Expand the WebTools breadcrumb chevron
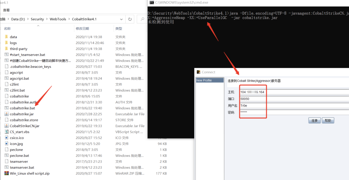 (x=69, y=19)
